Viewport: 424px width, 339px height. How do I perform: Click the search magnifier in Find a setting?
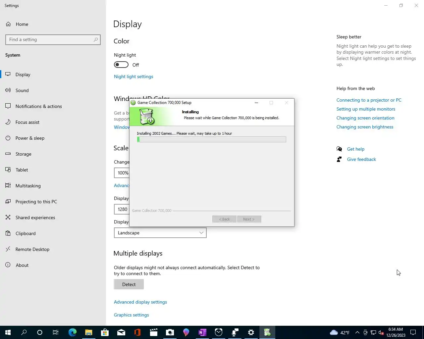(x=96, y=39)
